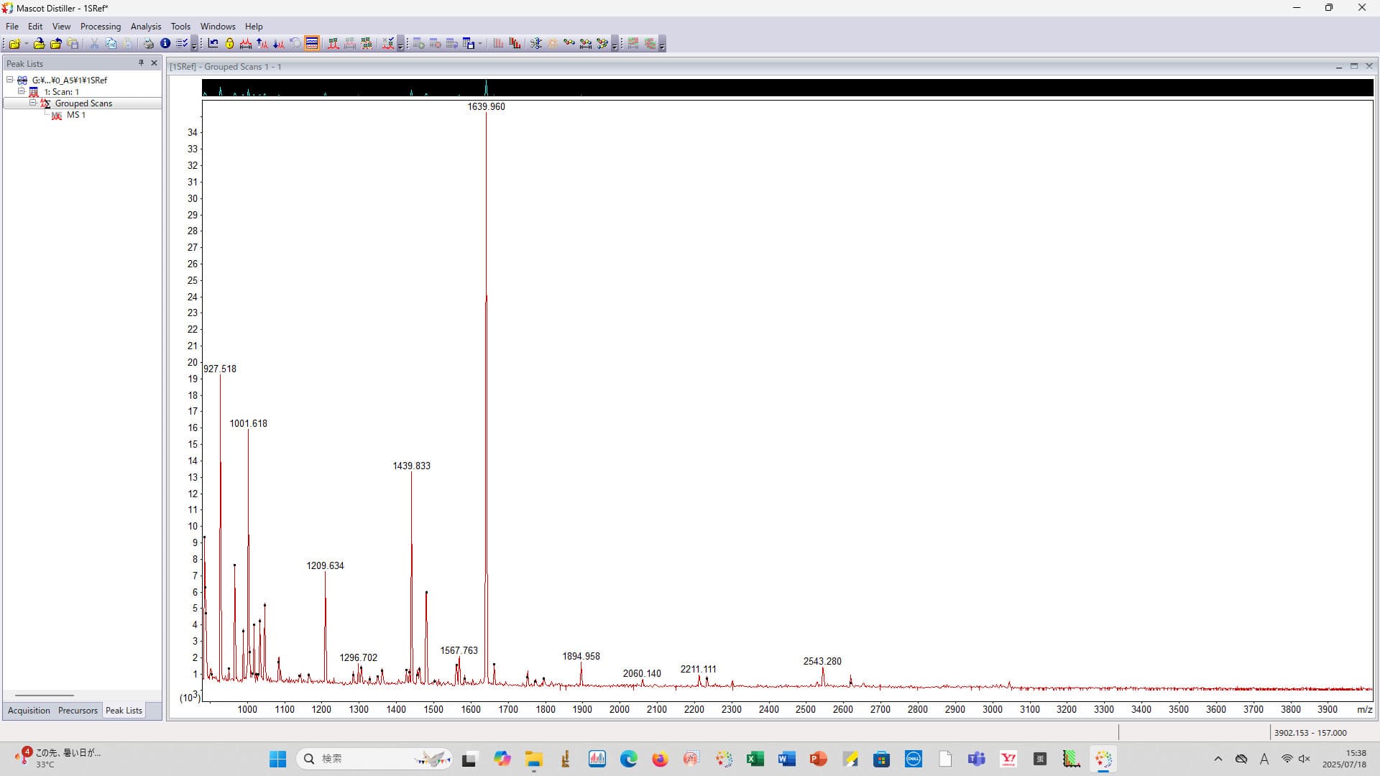Collapse the Grouped Scans tree node
Image resolution: width=1380 pixels, height=776 pixels.
coord(32,103)
